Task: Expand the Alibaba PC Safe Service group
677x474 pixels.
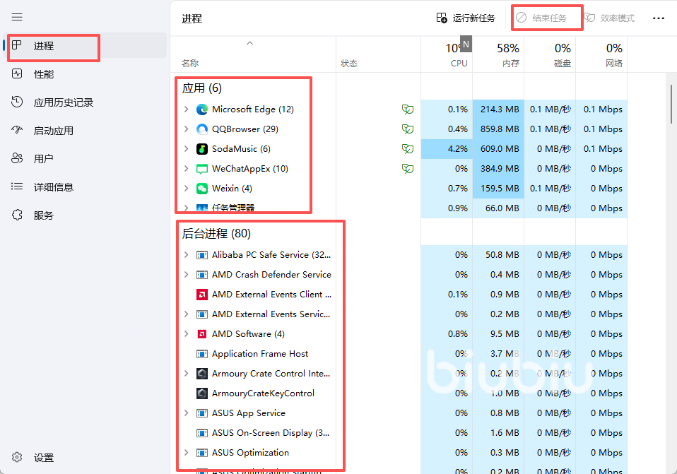Action: pos(186,255)
